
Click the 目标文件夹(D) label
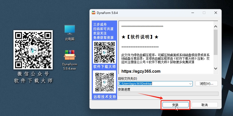128,79
